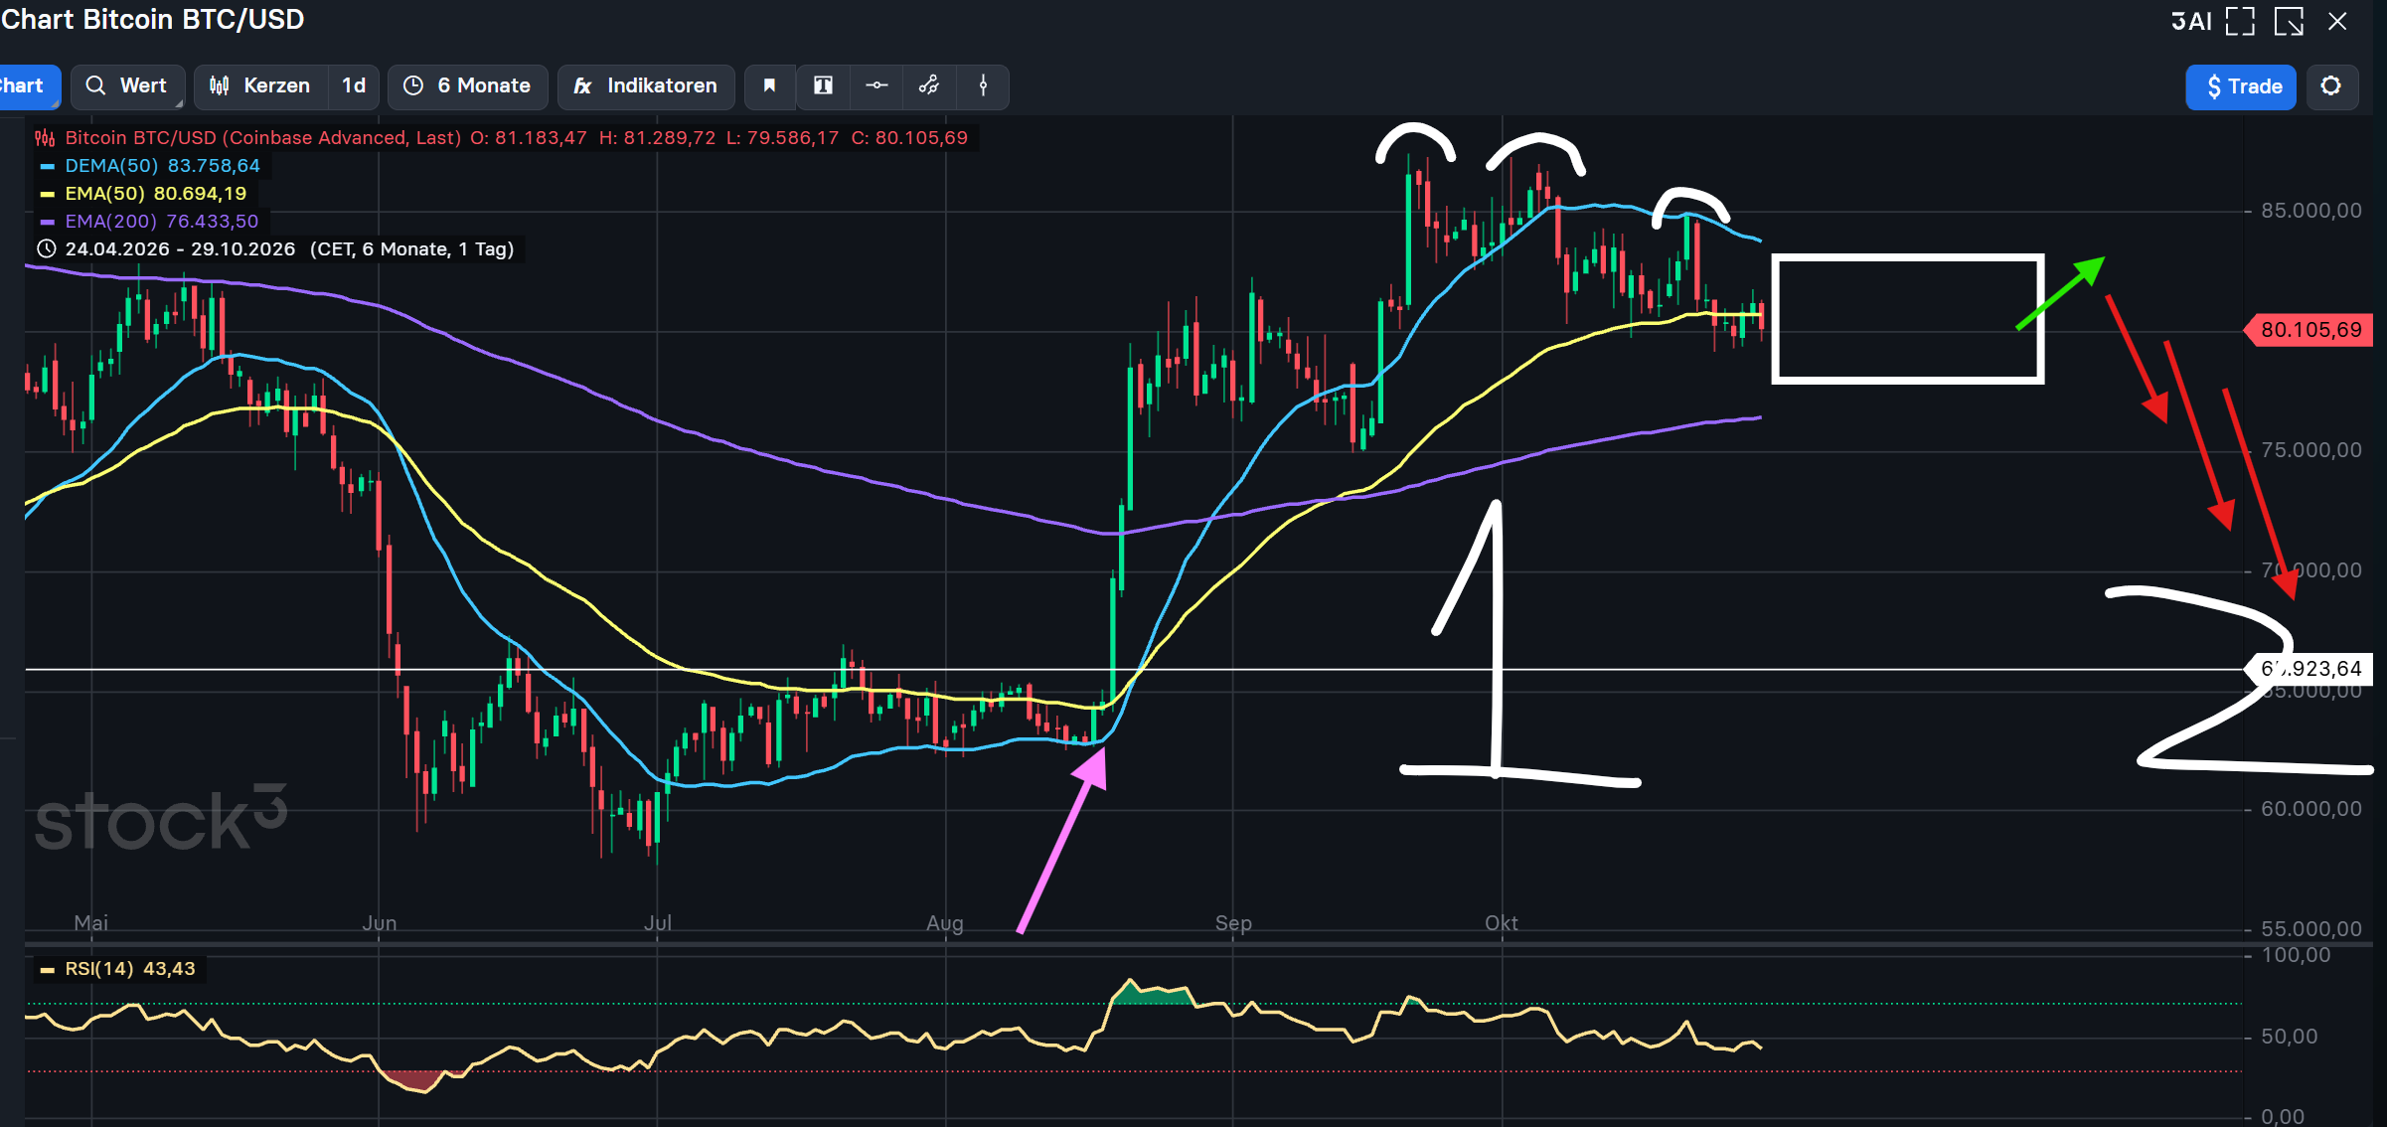
Task: Click the bookmark flag icon in toolbar
Action: click(x=769, y=86)
